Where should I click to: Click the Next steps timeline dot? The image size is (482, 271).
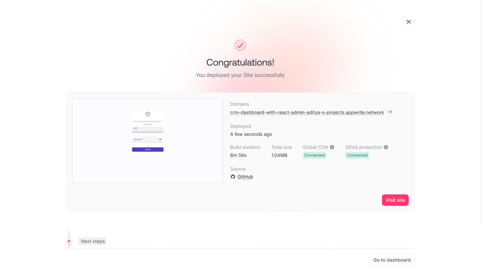69,241
